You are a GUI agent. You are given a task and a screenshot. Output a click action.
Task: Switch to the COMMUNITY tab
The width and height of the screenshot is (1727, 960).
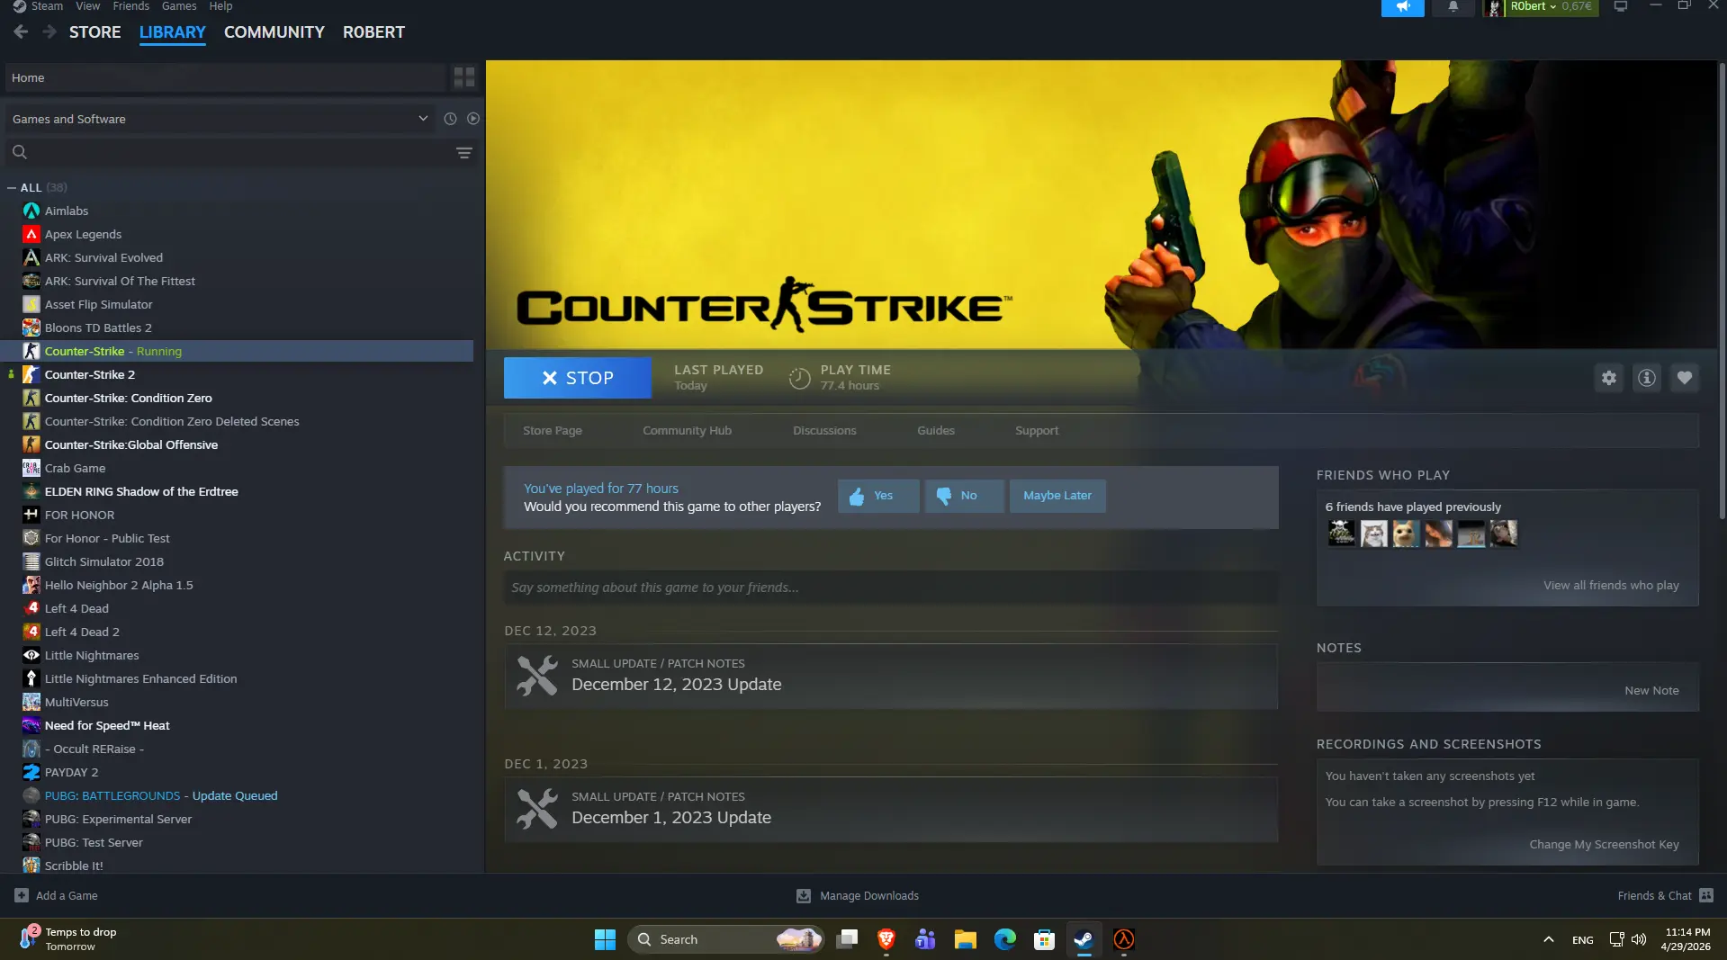point(274,32)
